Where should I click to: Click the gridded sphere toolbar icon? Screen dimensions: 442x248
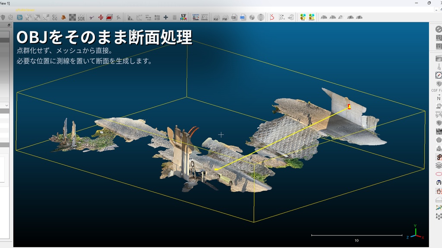[x=261, y=17]
